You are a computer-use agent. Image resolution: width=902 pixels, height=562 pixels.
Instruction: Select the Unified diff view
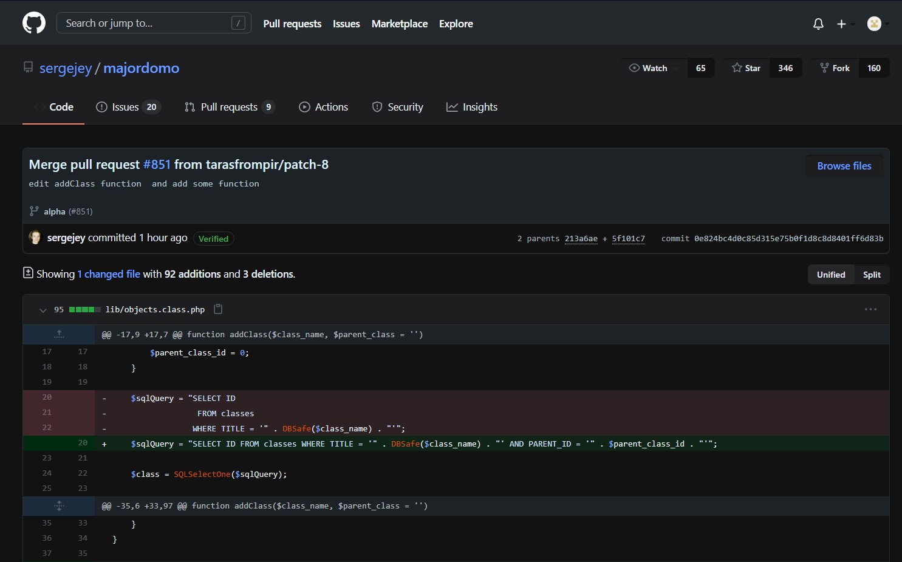point(830,275)
